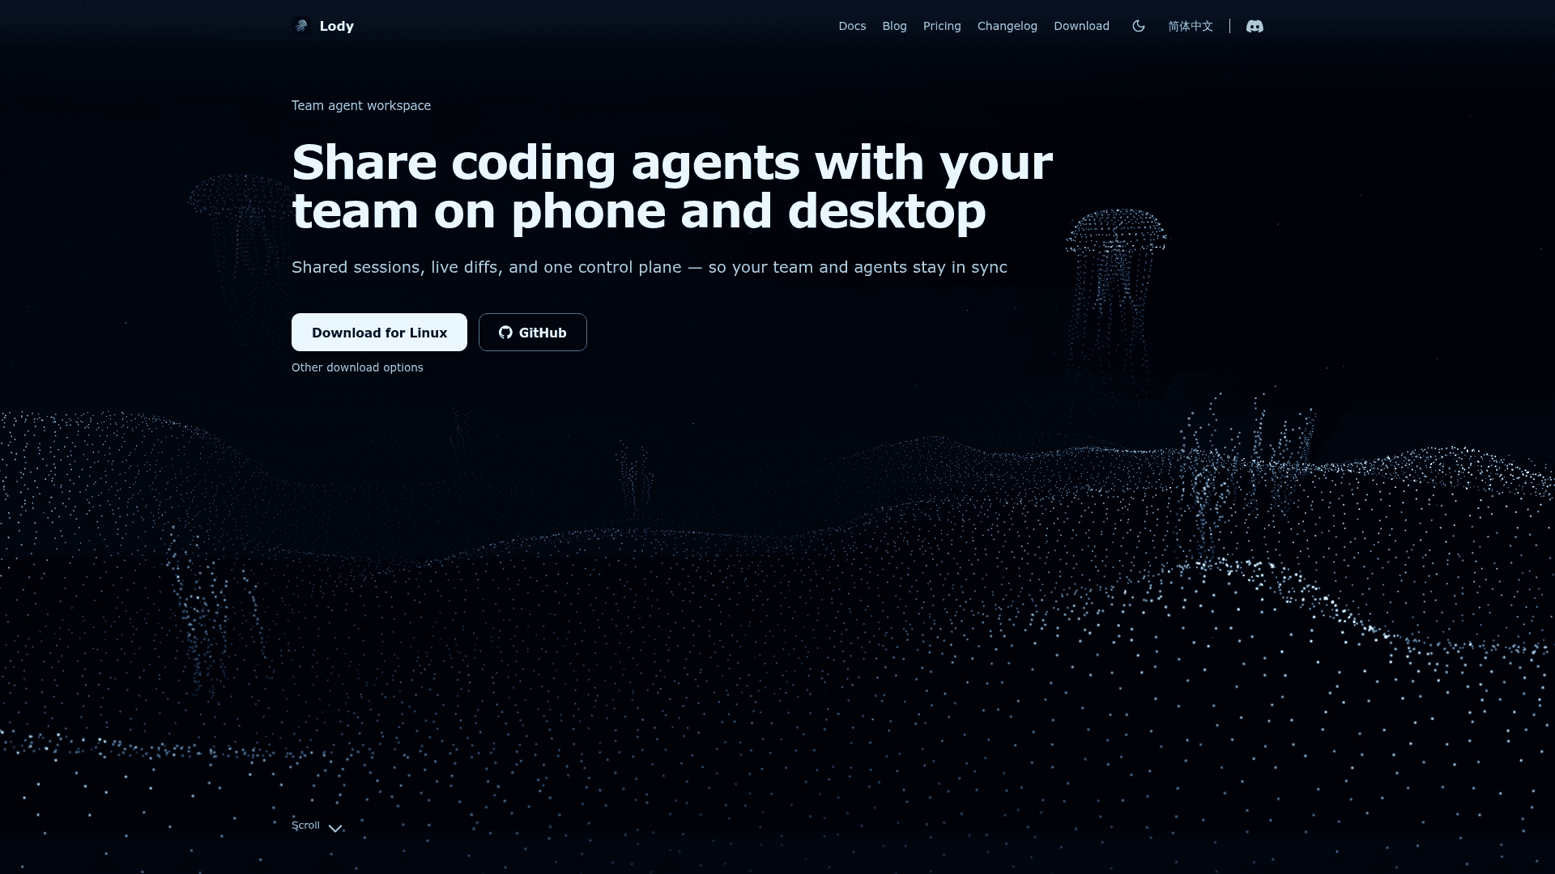Viewport: 1555px width, 874px height.
Task: Open the Download nav link
Action: (x=1081, y=26)
